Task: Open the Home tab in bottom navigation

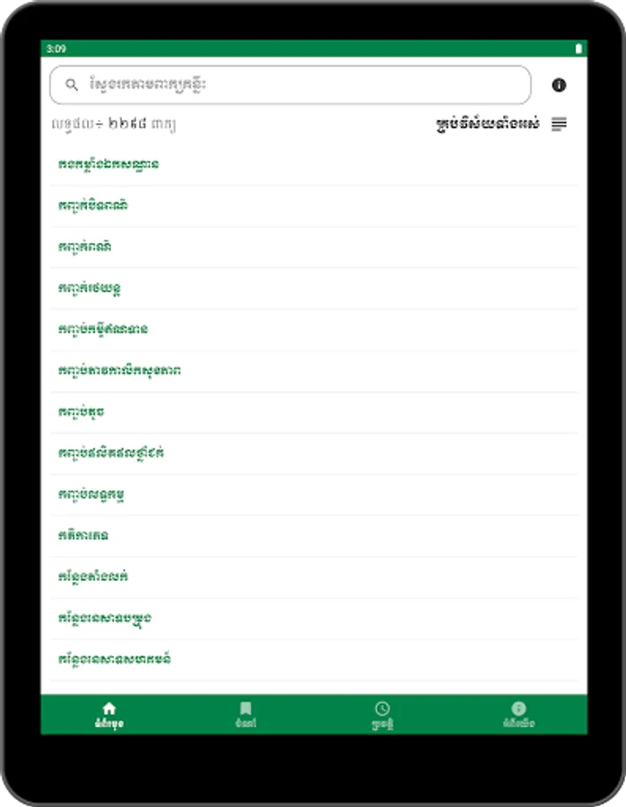Action: [109, 714]
